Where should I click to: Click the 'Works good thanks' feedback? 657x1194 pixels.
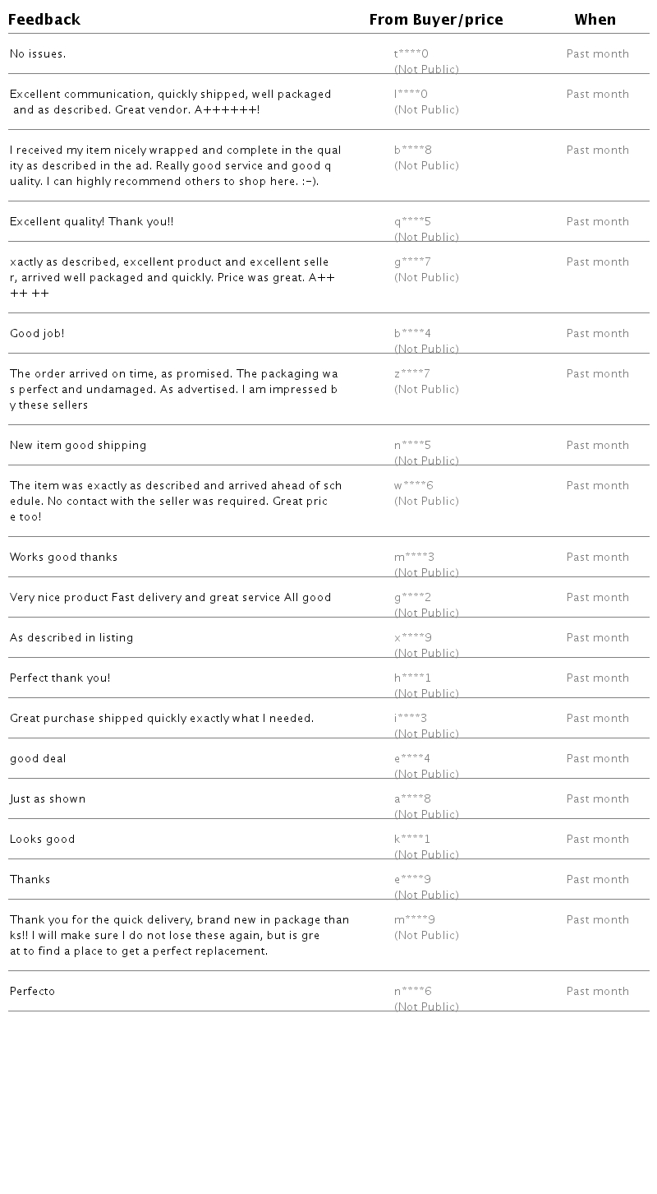(64, 558)
